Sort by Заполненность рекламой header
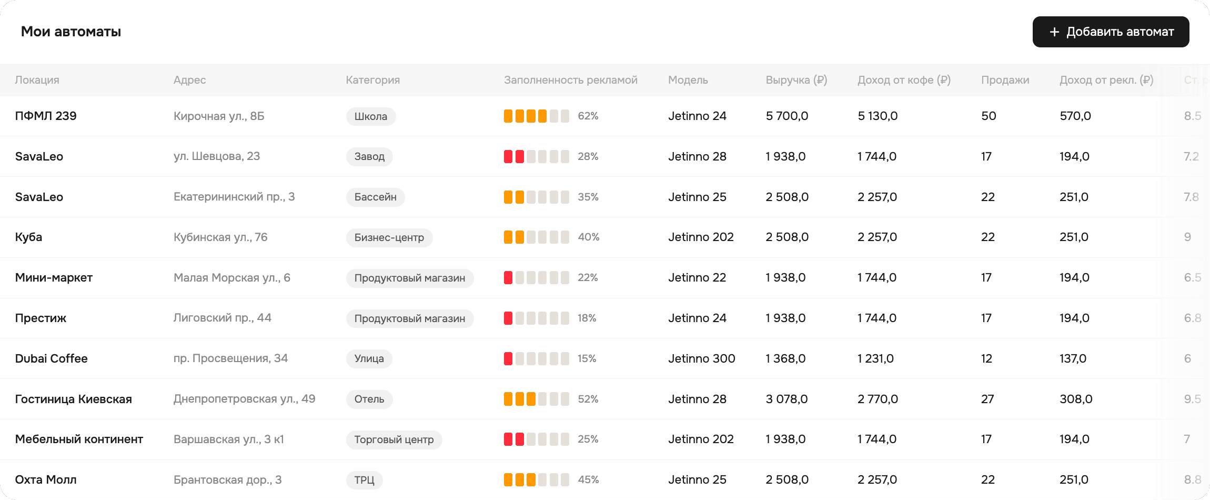1210x500 pixels. pos(570,80)
